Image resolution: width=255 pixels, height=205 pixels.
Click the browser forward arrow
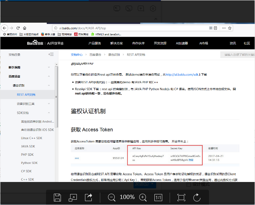point(11,28)
